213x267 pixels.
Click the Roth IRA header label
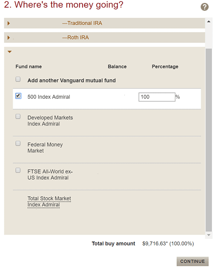point(75,37)
